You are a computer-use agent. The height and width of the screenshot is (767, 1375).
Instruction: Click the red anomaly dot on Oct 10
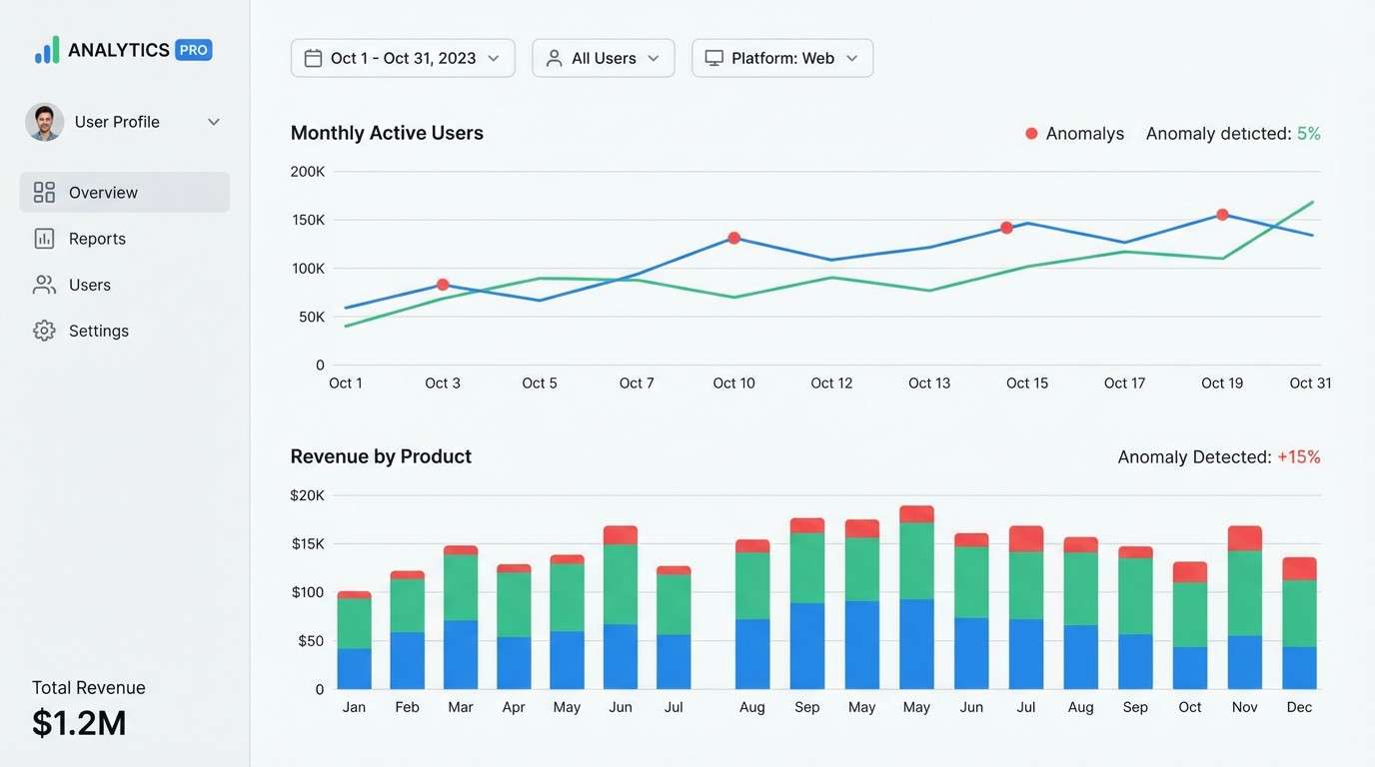click(732, 238)
